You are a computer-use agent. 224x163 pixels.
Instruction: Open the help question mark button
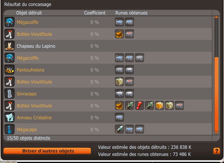217,151
